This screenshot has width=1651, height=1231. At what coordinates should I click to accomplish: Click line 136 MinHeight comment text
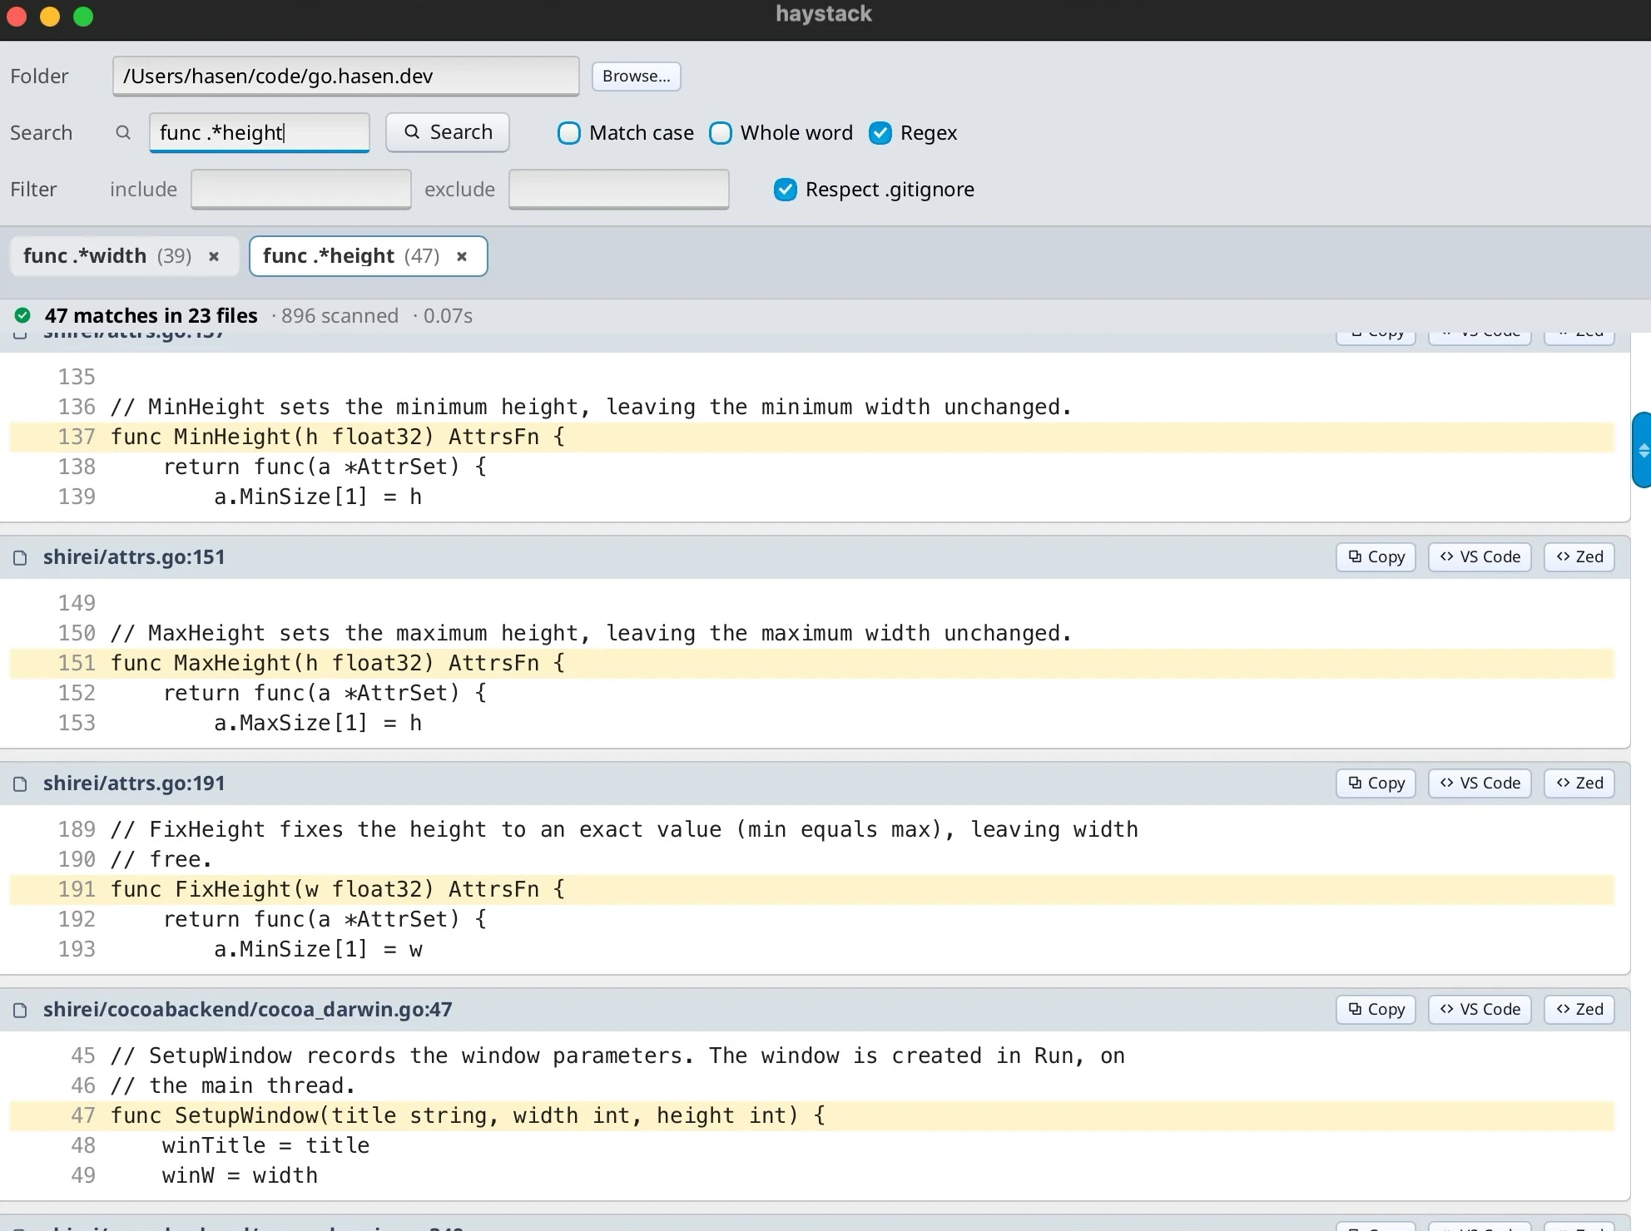[591, 408]
